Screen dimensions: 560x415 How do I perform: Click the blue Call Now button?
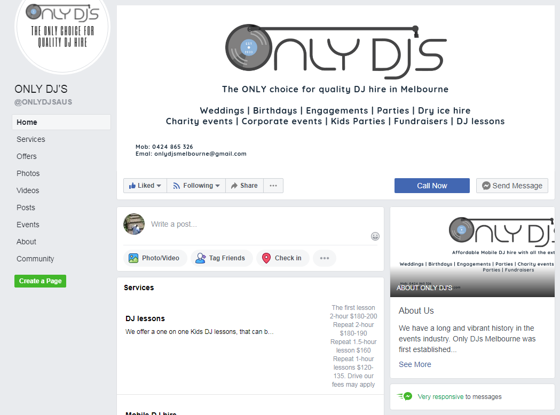pyautogui.click(x=432, y=186)
